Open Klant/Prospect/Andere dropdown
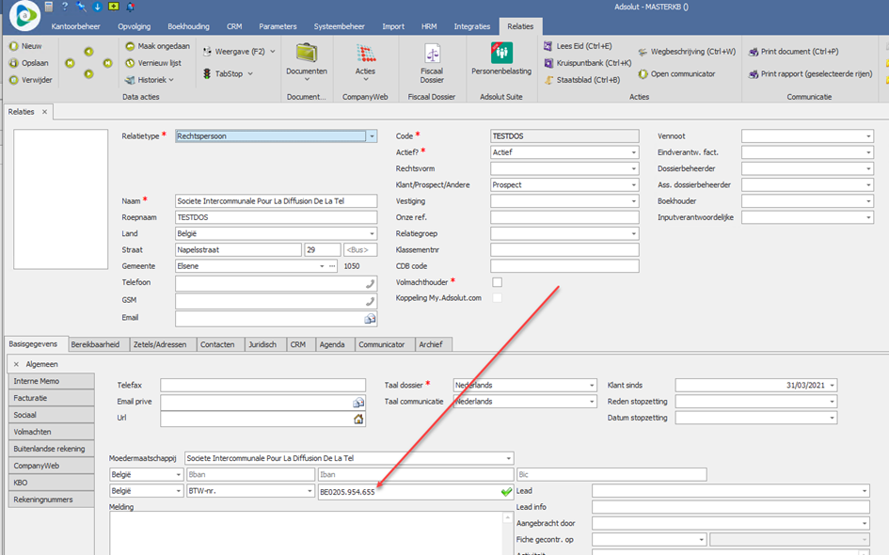Viewport: 889px width, 555px height. (x=633, y=185)
